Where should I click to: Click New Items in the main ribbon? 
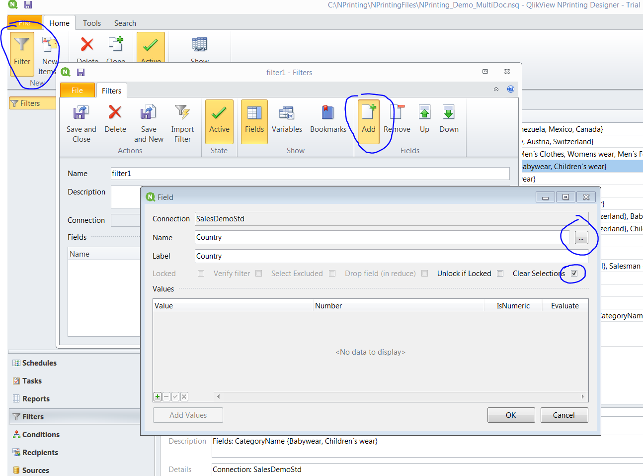(x=49, y=56)
